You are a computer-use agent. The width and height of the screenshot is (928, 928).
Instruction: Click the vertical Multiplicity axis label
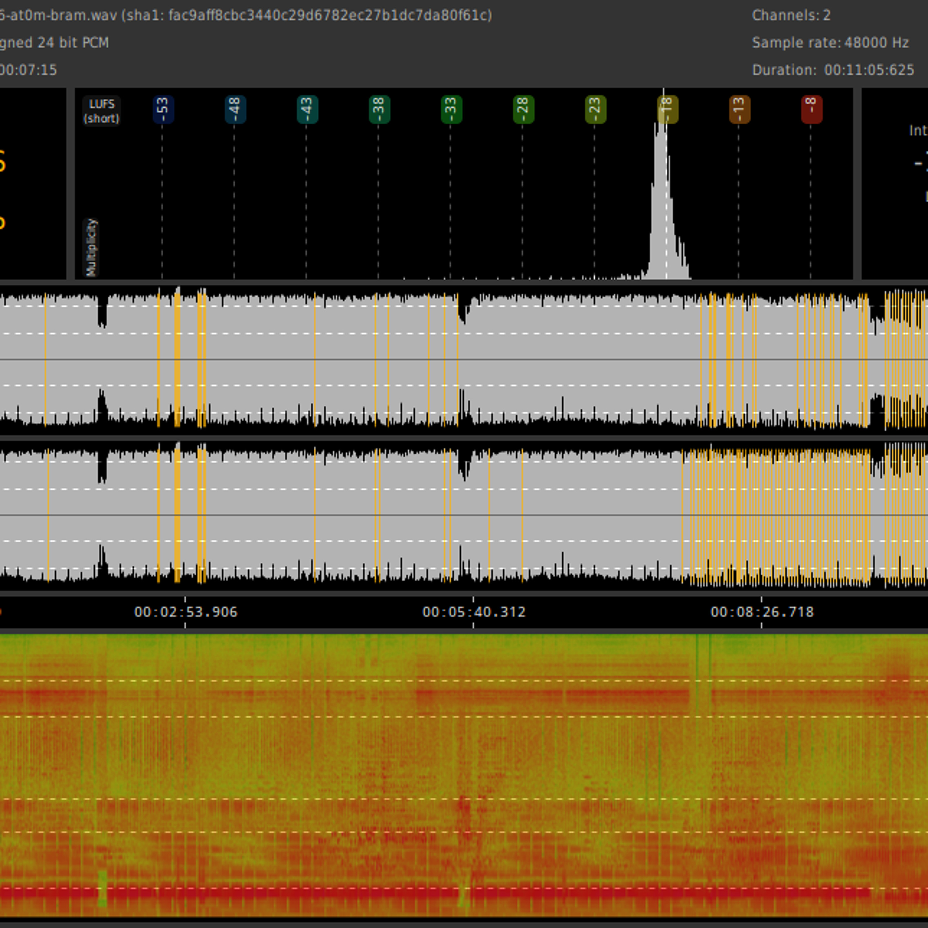[91, 248]
